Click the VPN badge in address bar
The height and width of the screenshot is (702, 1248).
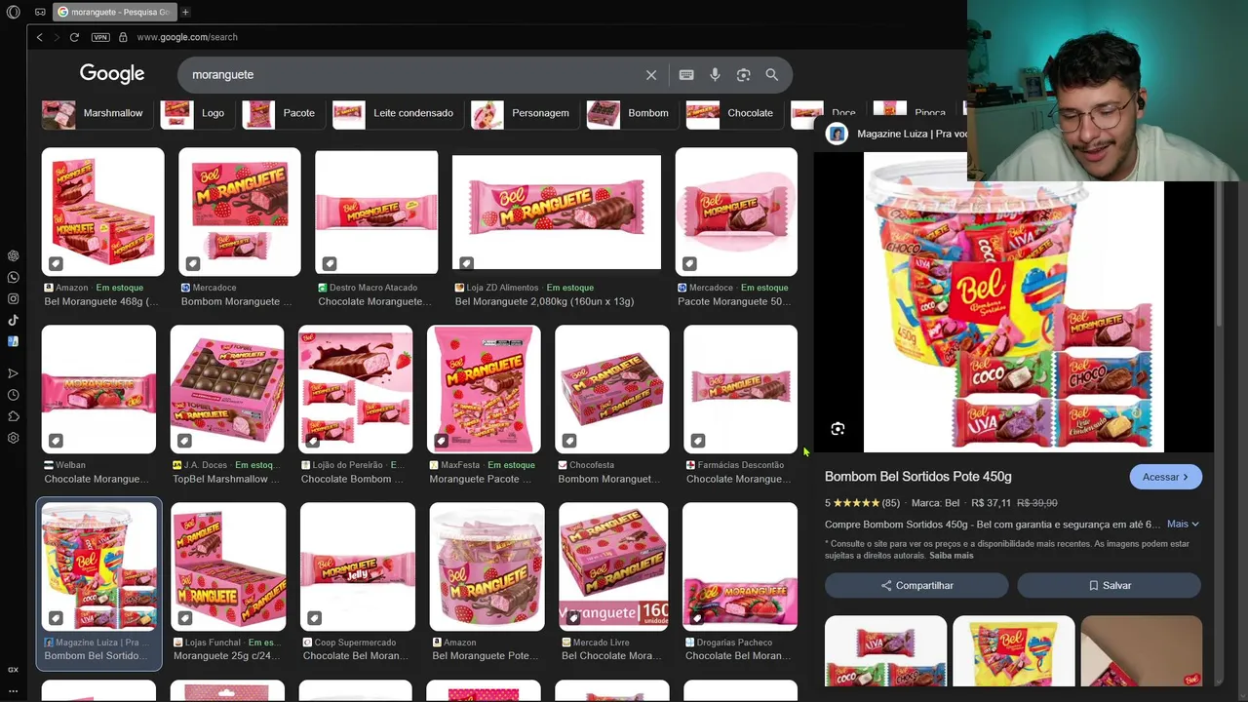pos(100,37)
